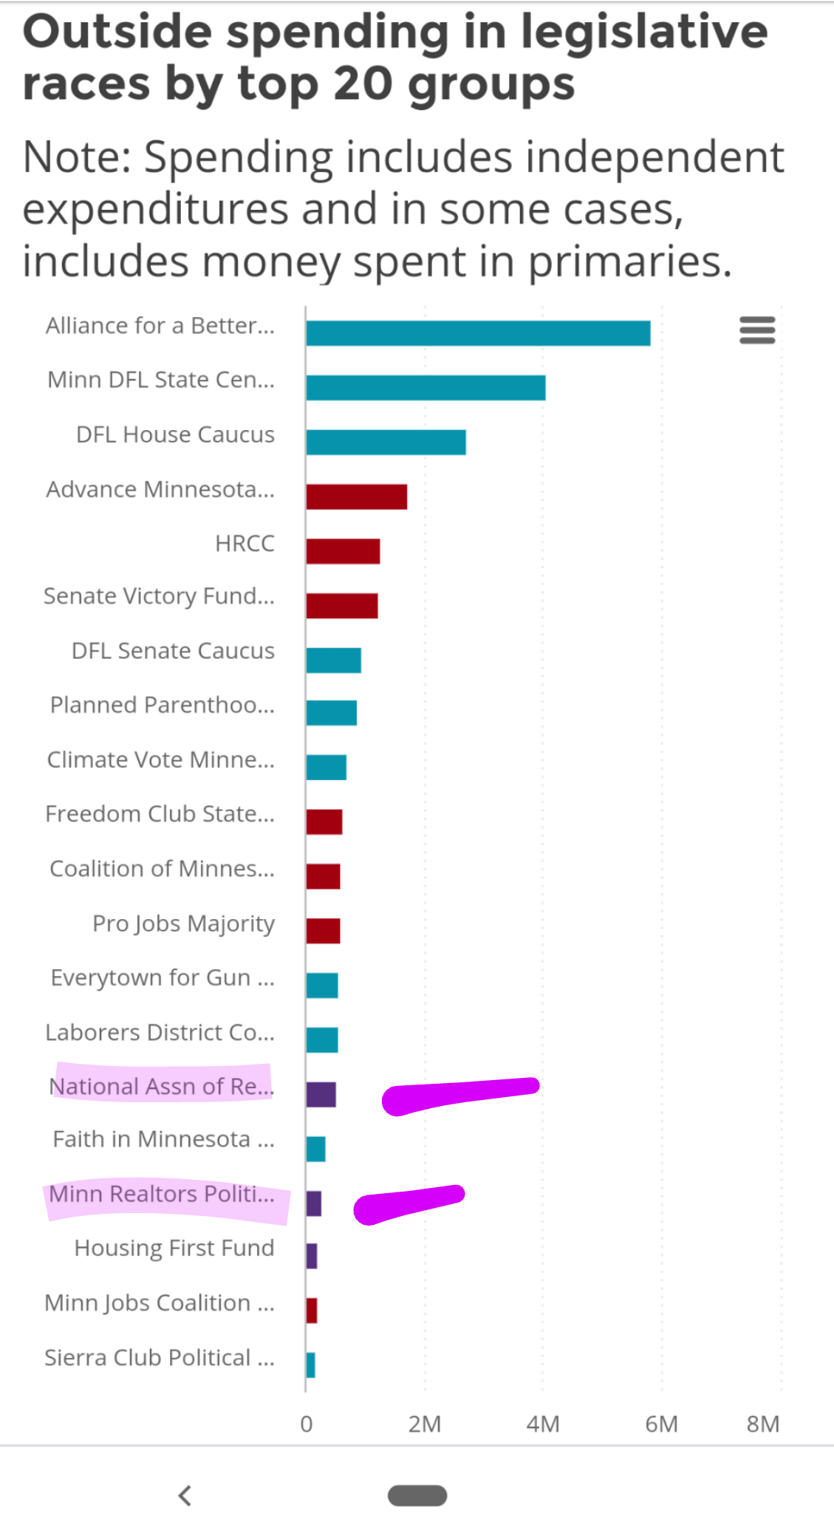
Task: Click the Pro Jobs Majority label
Action: pyautogui.click(x=183, y=923)
